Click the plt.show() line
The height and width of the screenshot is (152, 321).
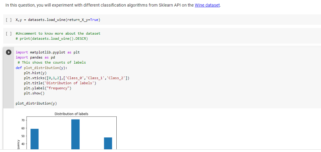pyautogui.click(x=34, y=93)
